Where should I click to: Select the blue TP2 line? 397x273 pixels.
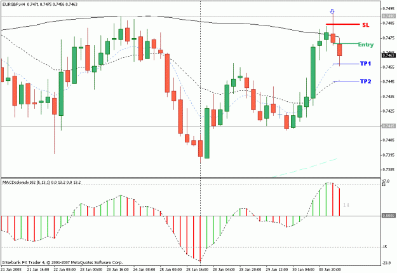click(346, 81)
